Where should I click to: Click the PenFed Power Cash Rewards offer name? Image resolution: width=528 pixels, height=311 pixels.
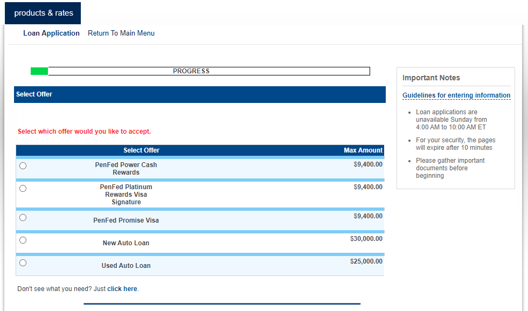[x=126, y=169]
